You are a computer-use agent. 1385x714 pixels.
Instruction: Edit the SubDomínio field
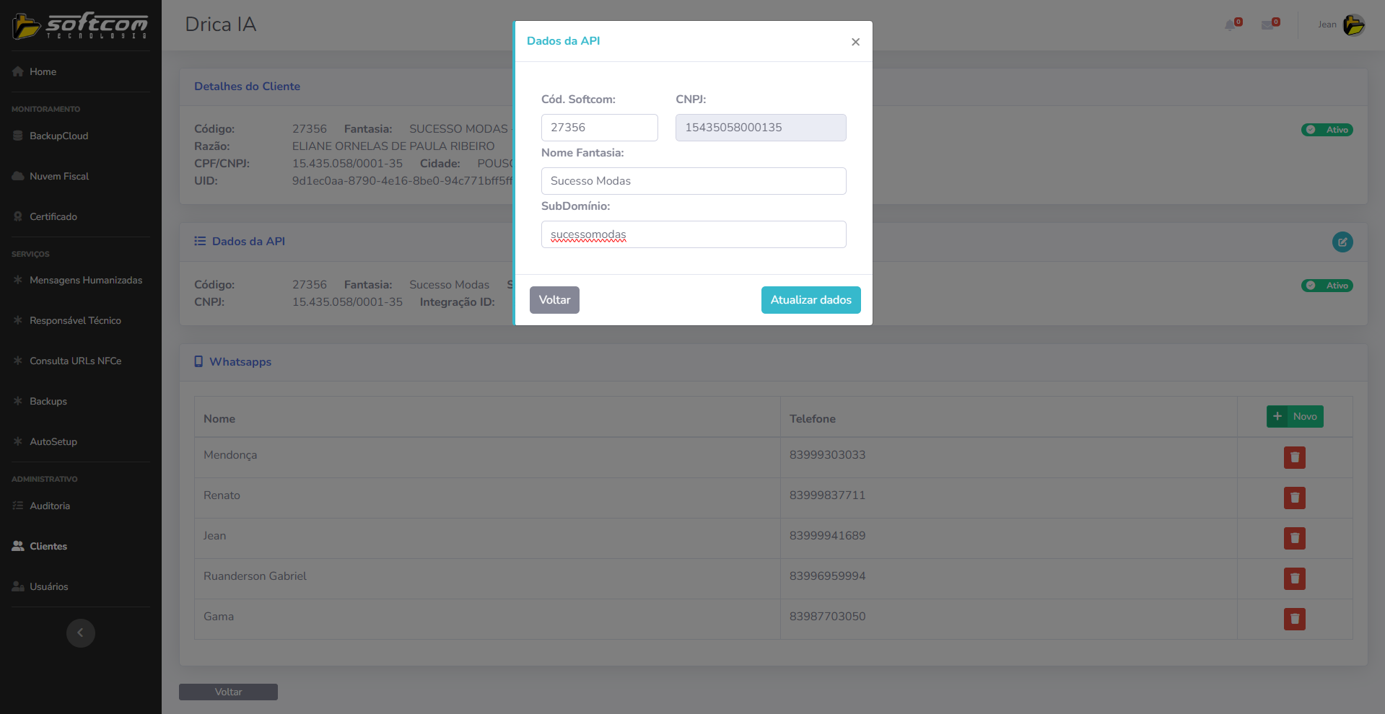693,234
